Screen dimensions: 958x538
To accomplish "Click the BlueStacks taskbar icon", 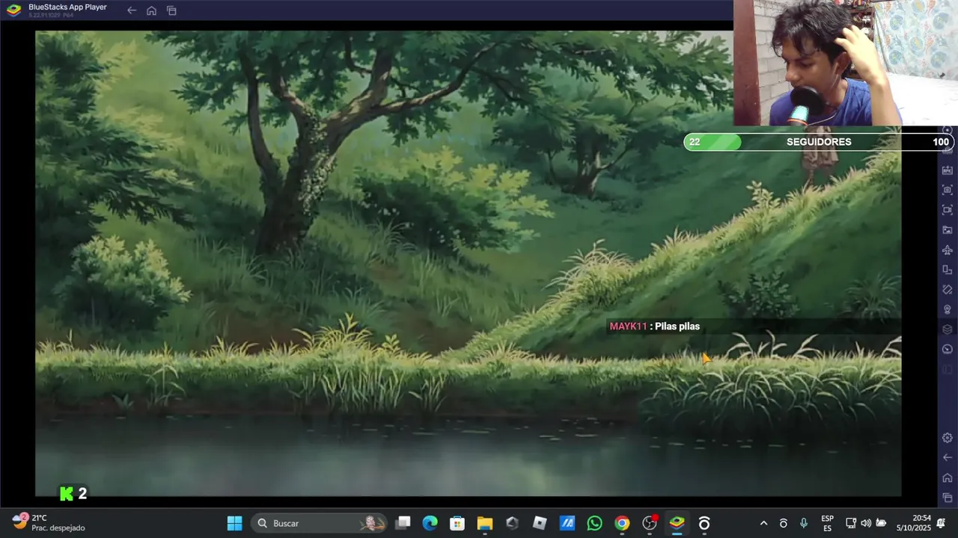I will click(677, 523).
